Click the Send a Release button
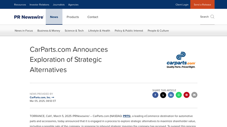Screen dimensions: 227x127 (x=202, y=5)
